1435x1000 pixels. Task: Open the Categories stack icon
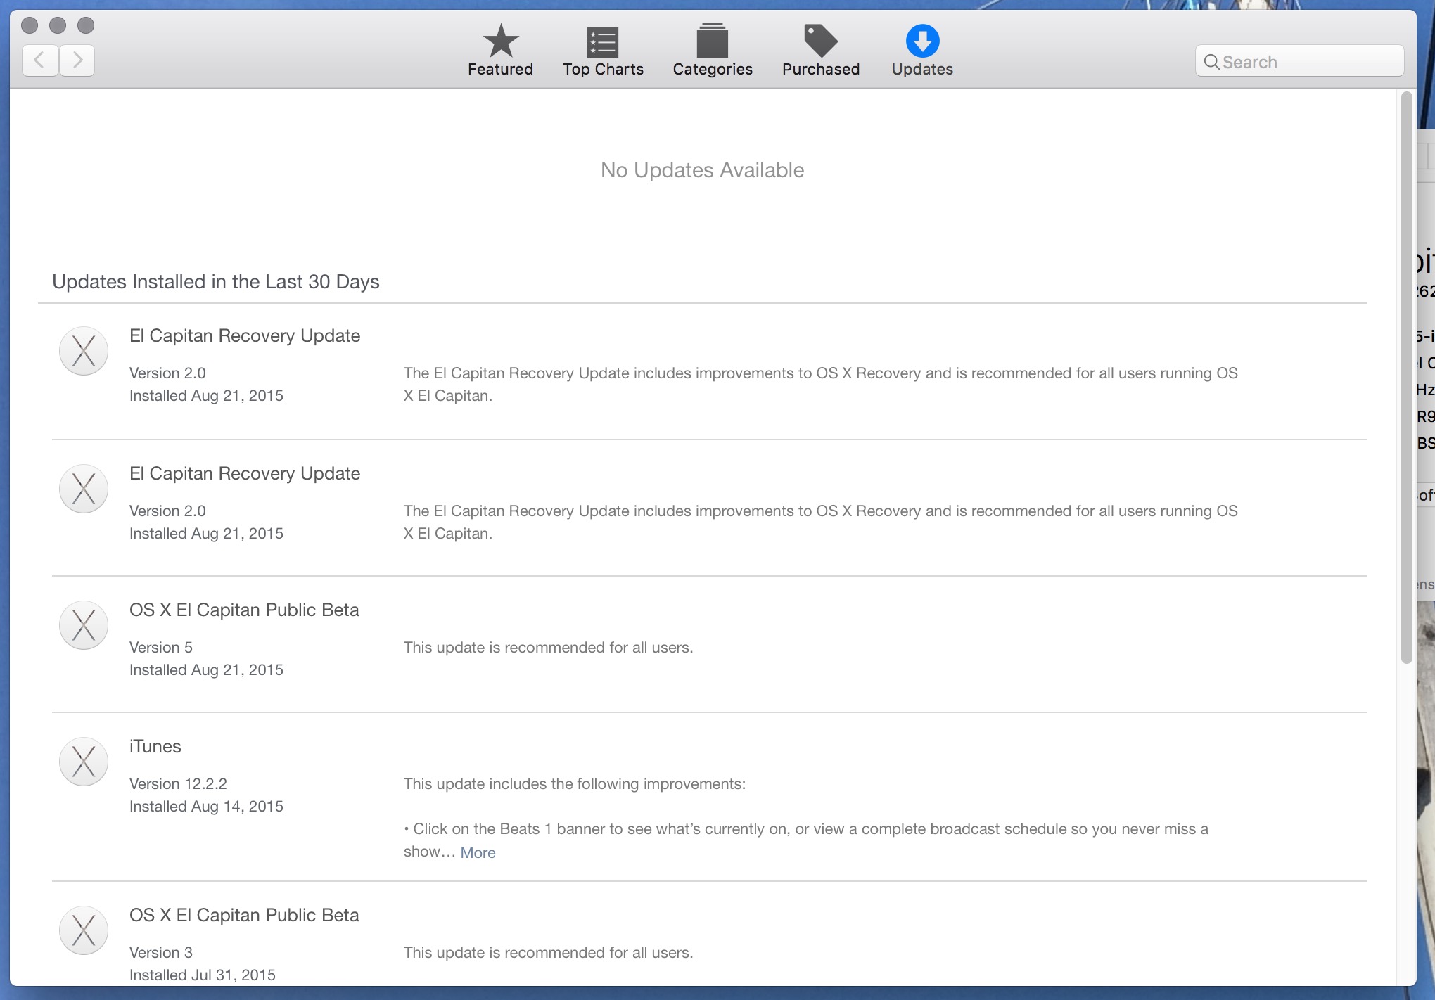[x=712, y=41]
